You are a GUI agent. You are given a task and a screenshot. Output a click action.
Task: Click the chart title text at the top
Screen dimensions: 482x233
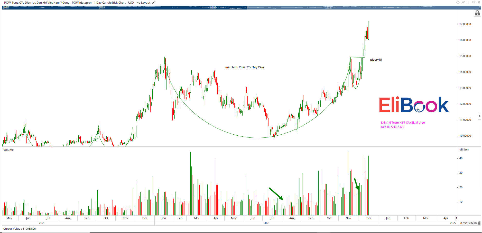[x=77, y=3]
